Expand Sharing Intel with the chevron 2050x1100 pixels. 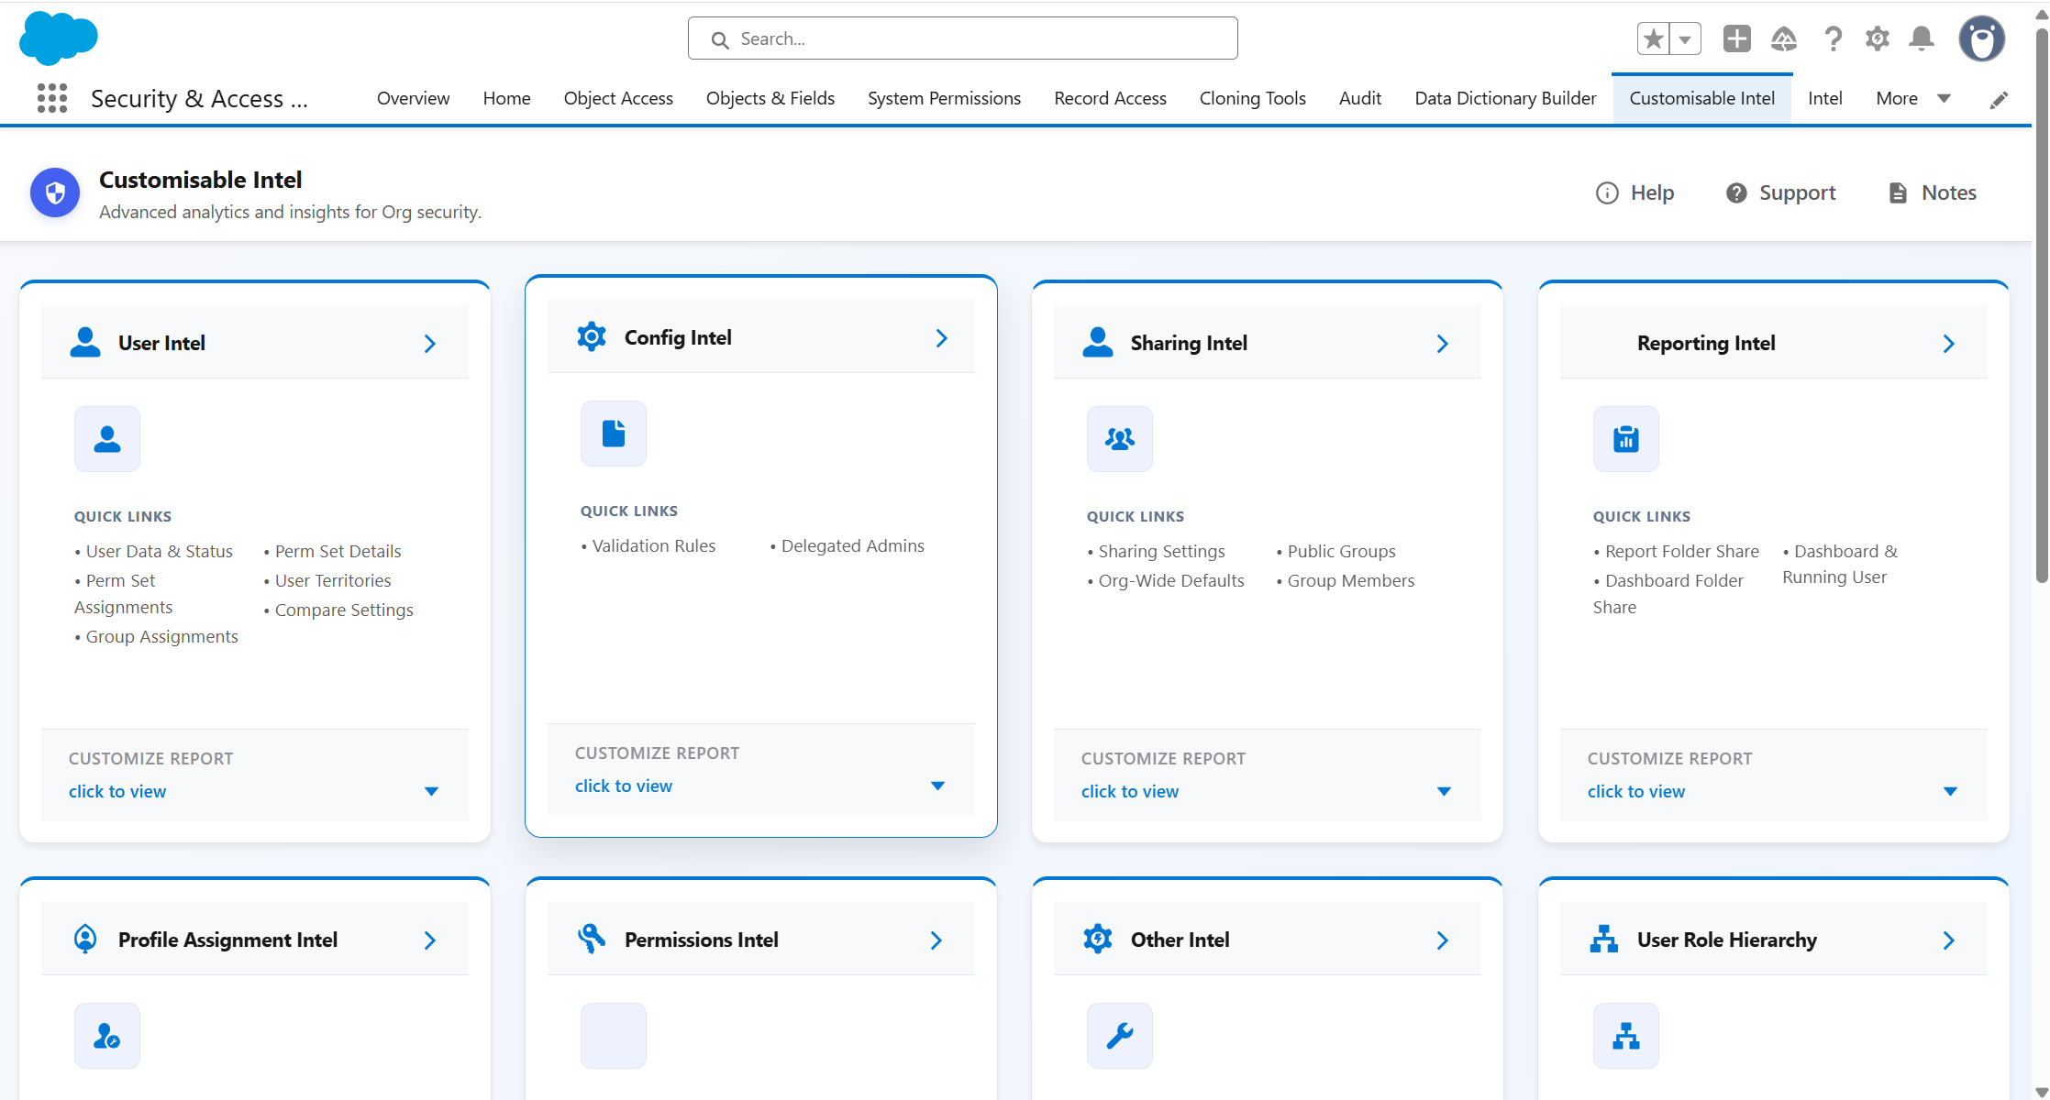click(x=1443, y=344)
